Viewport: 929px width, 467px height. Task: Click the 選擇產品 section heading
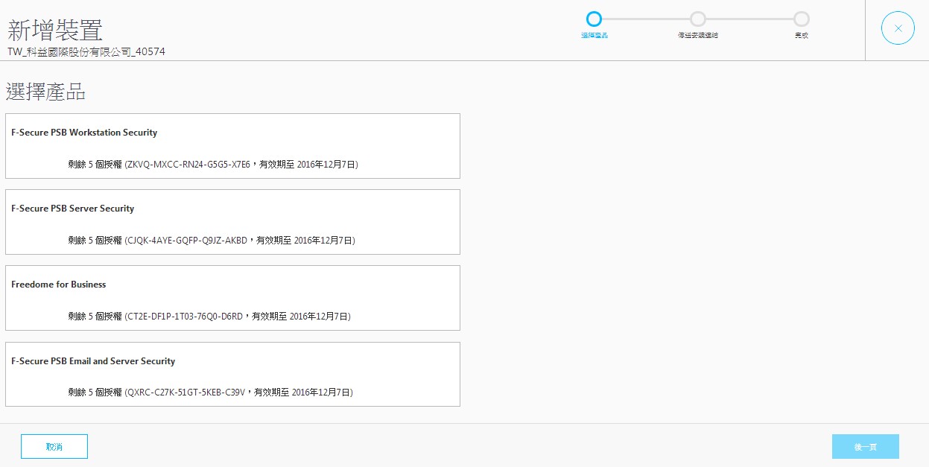click(x=45, y=92)
